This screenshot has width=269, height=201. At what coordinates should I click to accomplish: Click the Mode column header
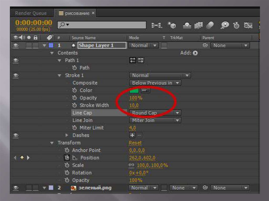(x=134, y=38)
